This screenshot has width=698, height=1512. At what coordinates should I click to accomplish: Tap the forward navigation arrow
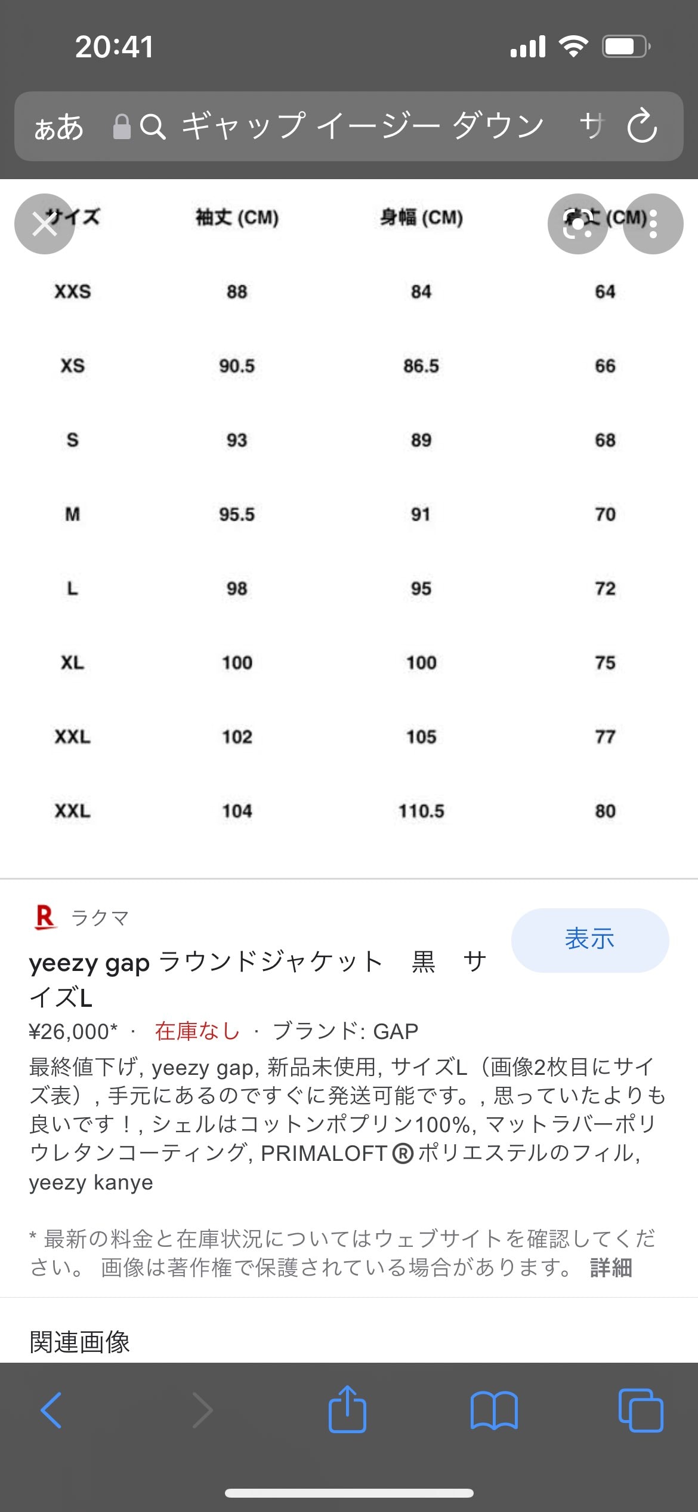coord(202,1410)
